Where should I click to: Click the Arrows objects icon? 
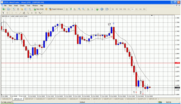pos(40,13)
